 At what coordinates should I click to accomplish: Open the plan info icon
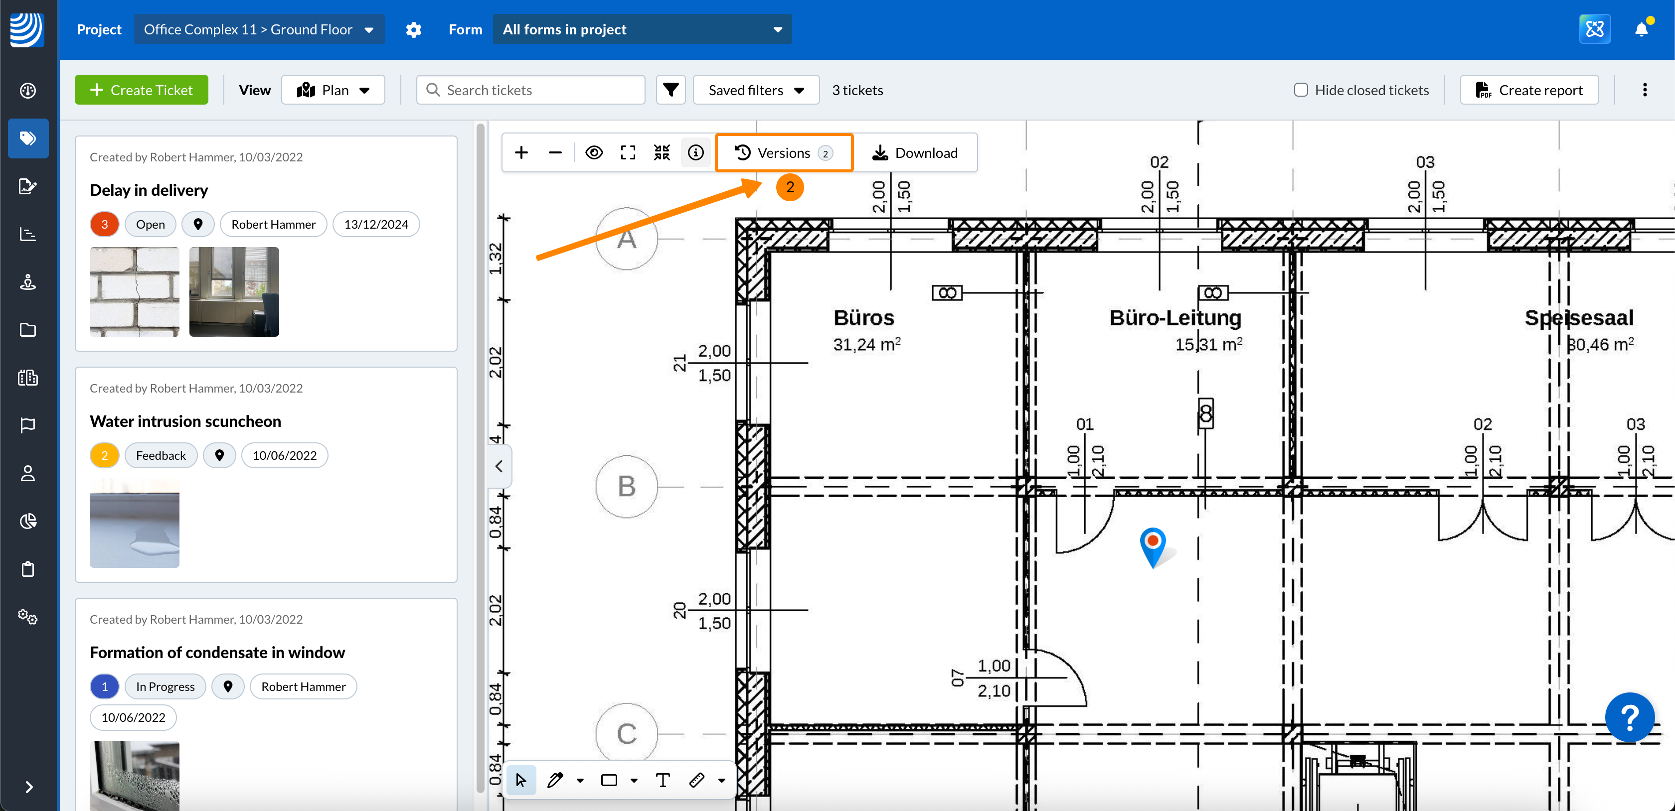[x=695, y=153]
